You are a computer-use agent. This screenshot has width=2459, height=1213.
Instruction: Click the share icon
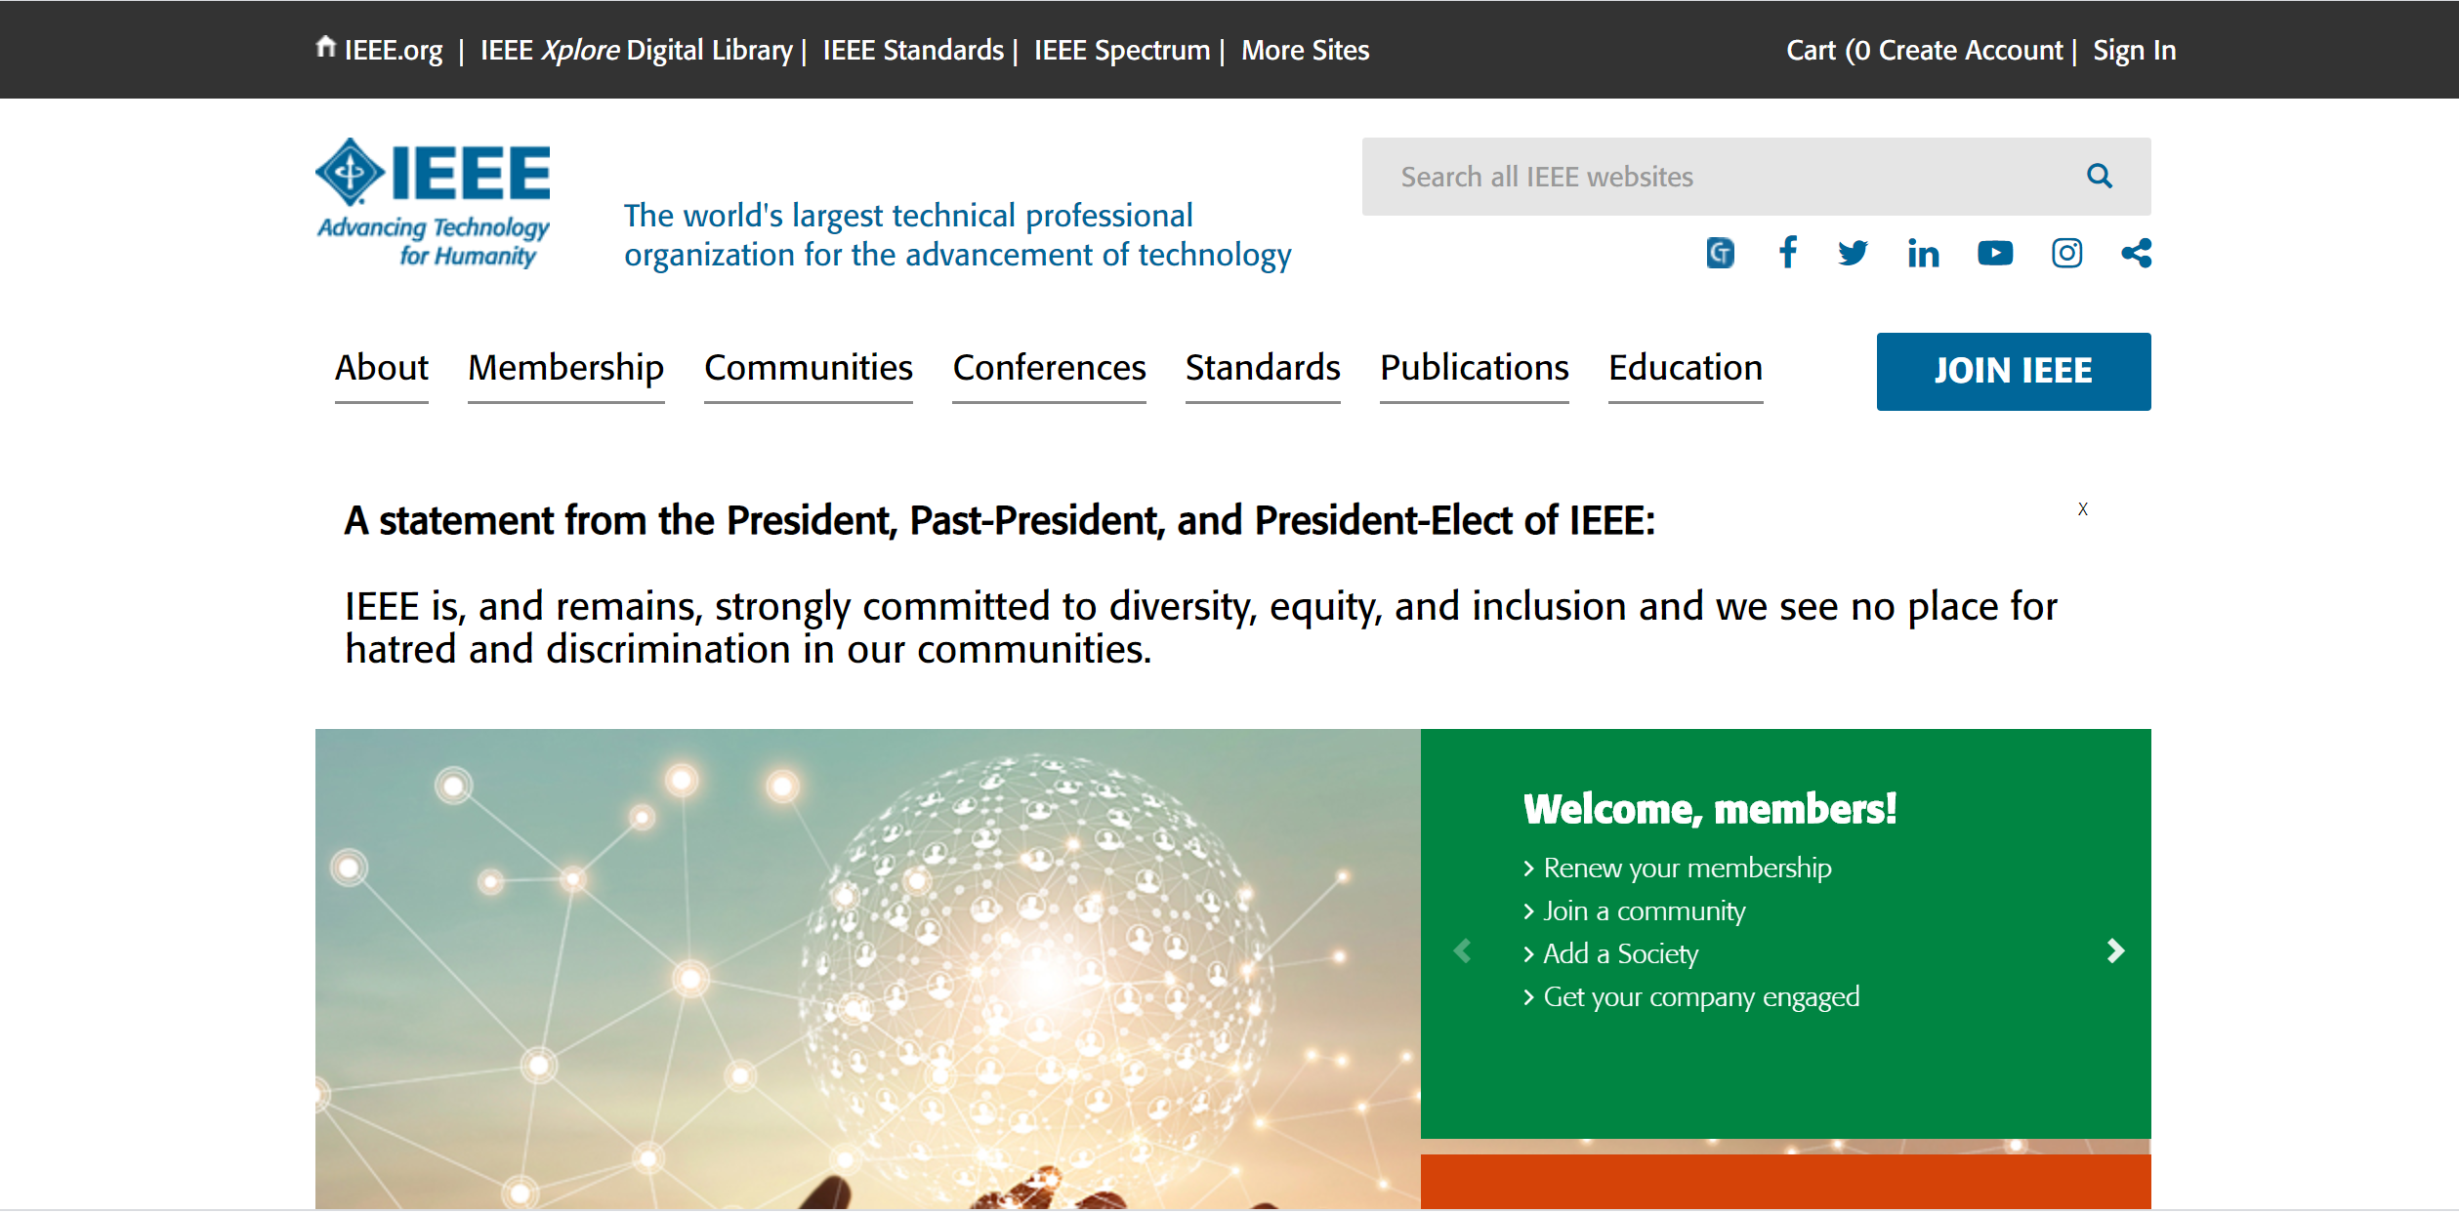coord(2136,254)
